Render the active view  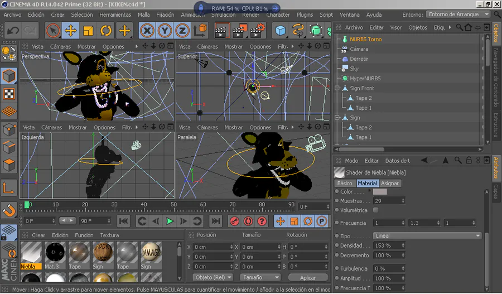click(x=222, y=31)
